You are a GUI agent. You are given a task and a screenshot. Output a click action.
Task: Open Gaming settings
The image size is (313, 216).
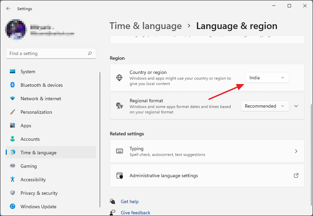[x=29, y=166]
